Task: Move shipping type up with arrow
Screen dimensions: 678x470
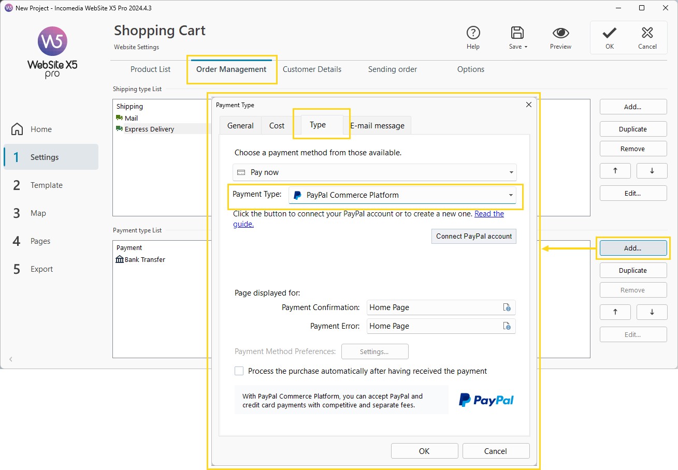Action: [615, 171]
